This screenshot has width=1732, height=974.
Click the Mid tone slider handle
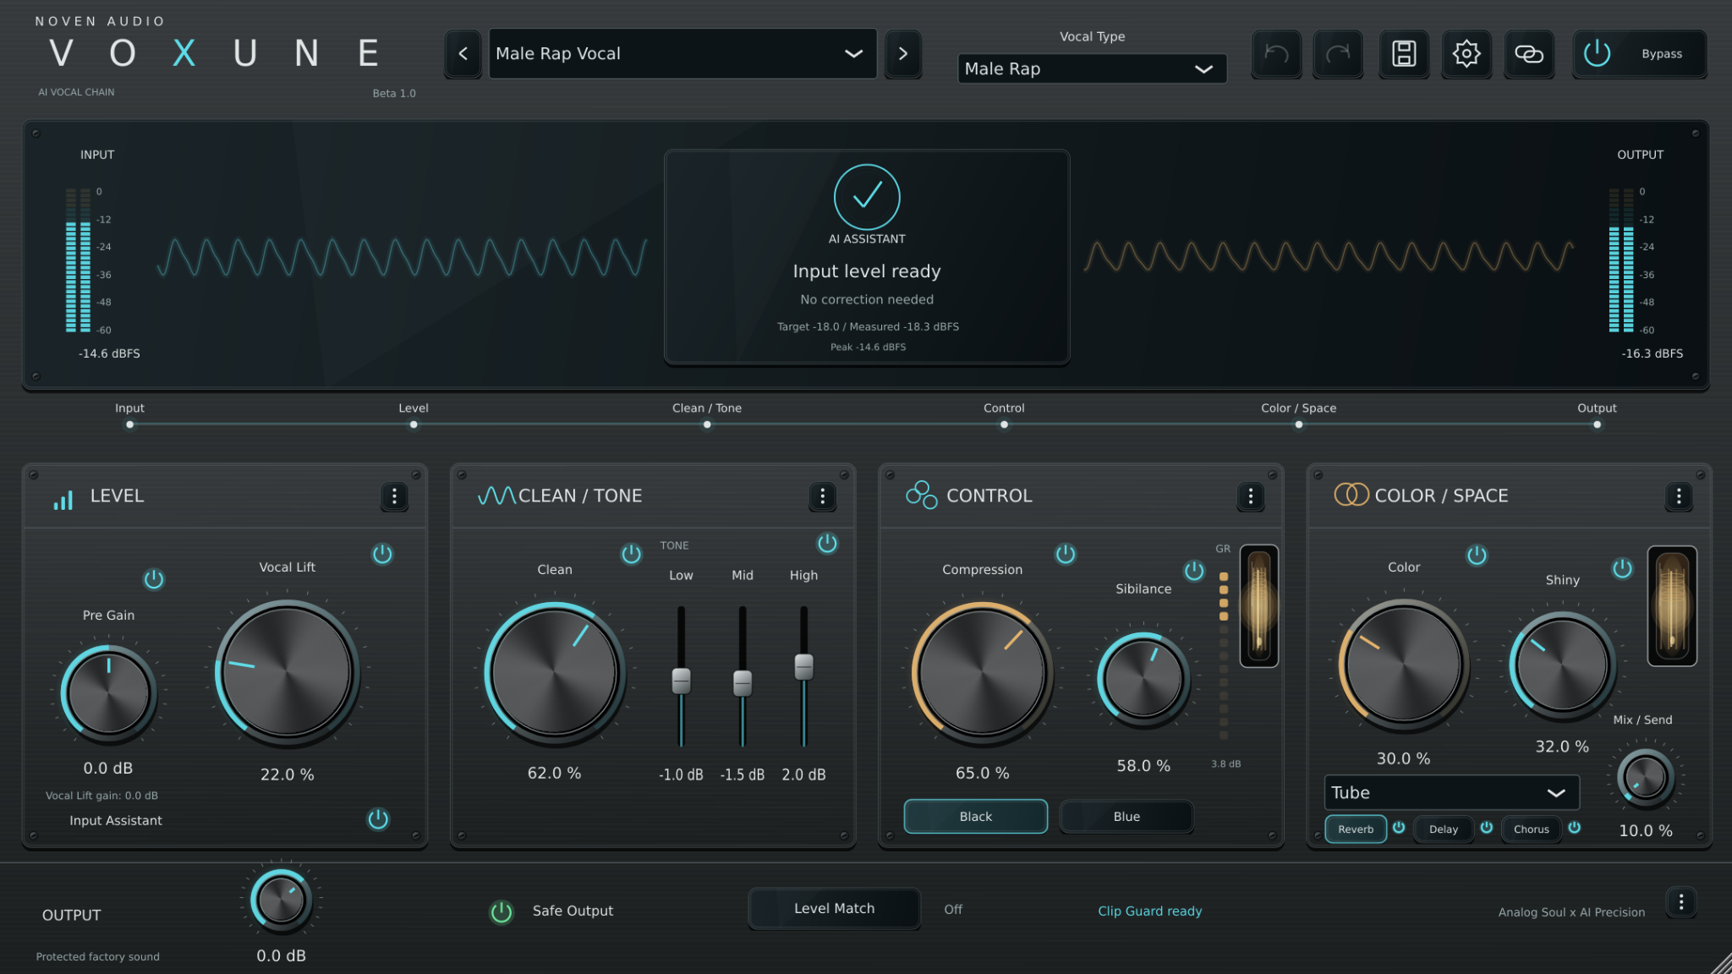[742, 683]
